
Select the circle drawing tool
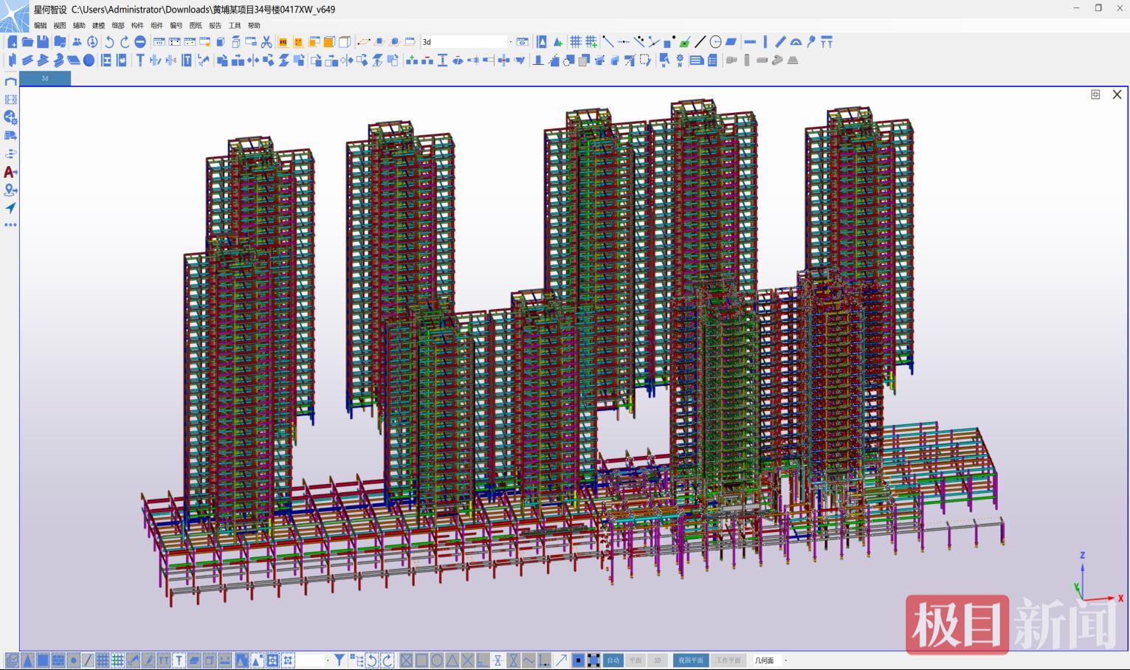715,42
